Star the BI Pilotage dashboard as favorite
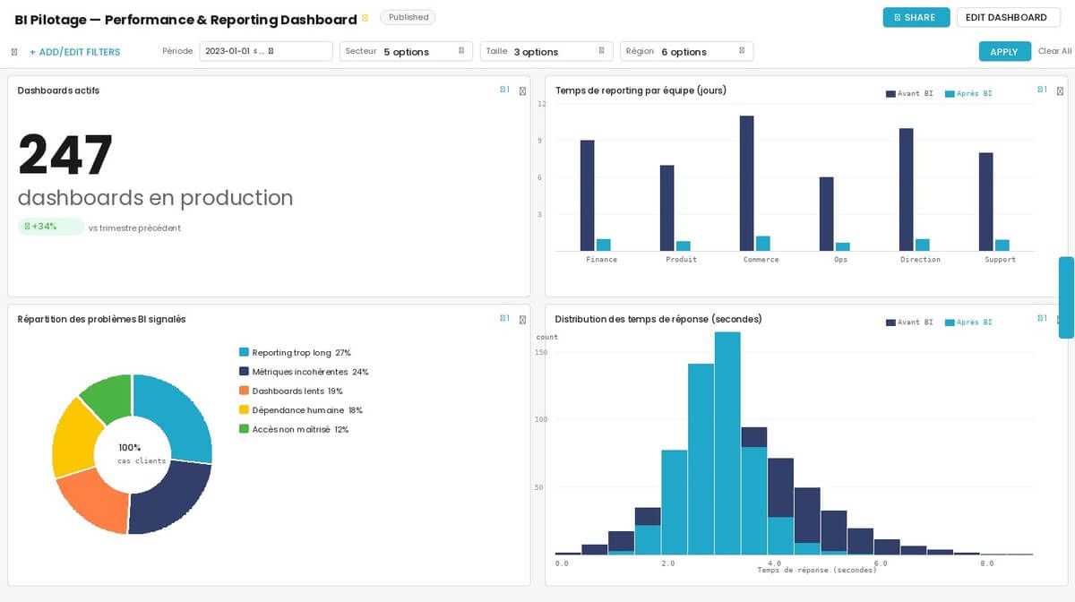The height and width of the screenshot is (602, 1075). tap(365, 19)
